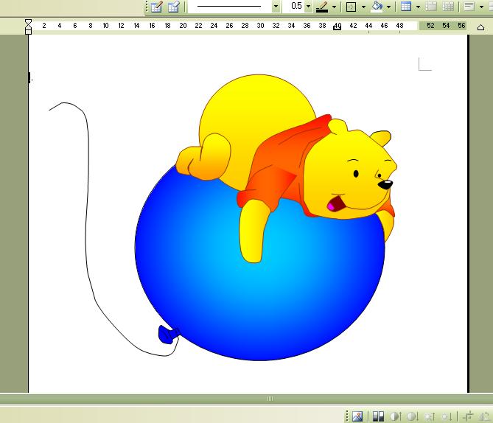Click the outside border icon
Viewport: 493px width, 423px height.
[x=352, y=7]
